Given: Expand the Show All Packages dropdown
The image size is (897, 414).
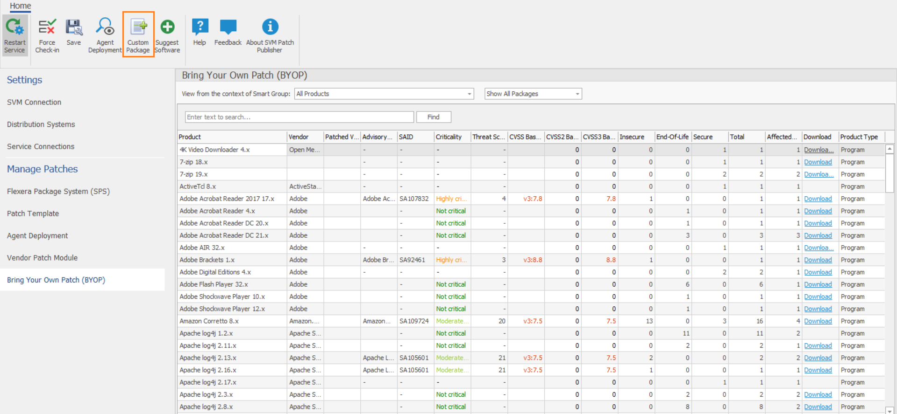Looking at the screenshot, I should (x=577, y=94).
